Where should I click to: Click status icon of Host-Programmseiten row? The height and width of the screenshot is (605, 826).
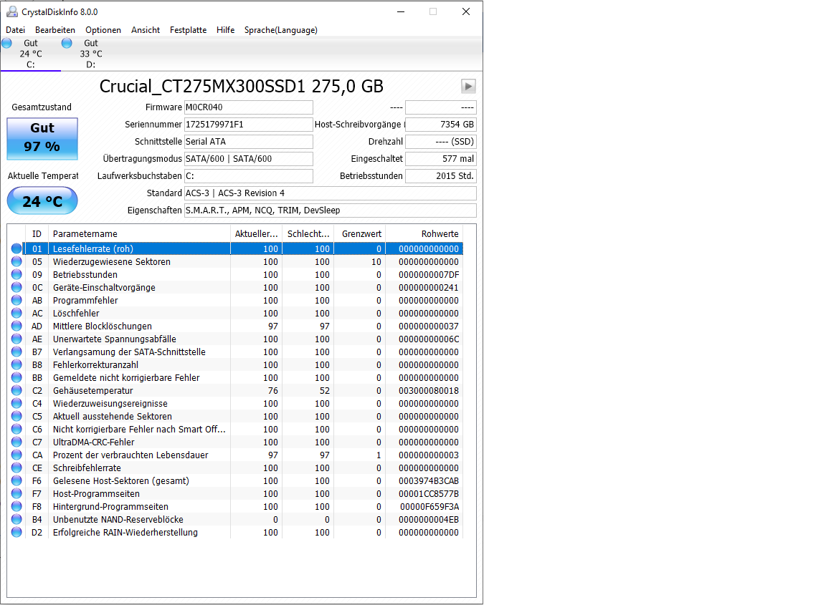[x=16, y=493]
